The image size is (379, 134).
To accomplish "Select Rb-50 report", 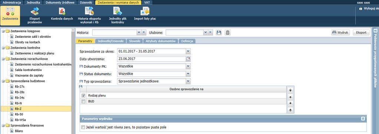I will (x=19, y=114).
